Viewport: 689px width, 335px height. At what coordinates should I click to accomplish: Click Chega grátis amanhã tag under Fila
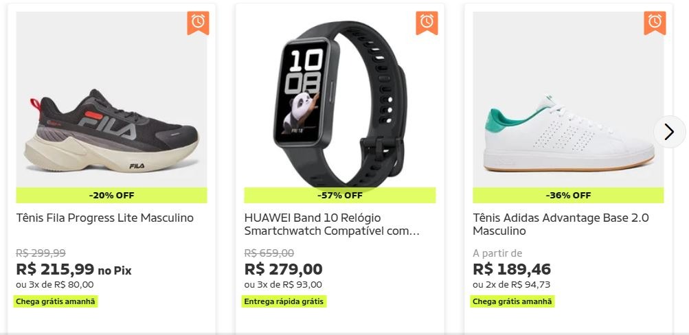56,301
